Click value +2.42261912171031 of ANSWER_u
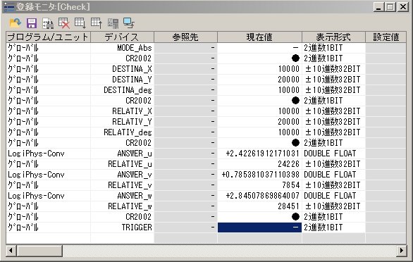Image resolution: width=413 pixels, height=262 pixels. point(259,154)
